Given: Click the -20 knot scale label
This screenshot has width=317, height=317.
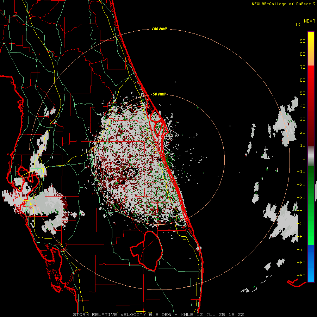Looking at the screenshot, I should (301, 184).
